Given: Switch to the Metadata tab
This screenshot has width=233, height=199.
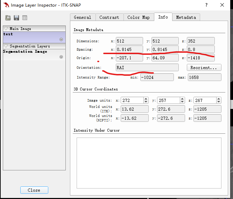Looking at the screenshot, I should [x=186, y=17].
